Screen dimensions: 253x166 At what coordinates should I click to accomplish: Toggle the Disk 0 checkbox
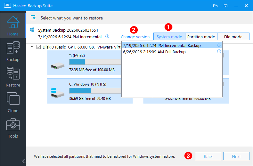point(38,47)
